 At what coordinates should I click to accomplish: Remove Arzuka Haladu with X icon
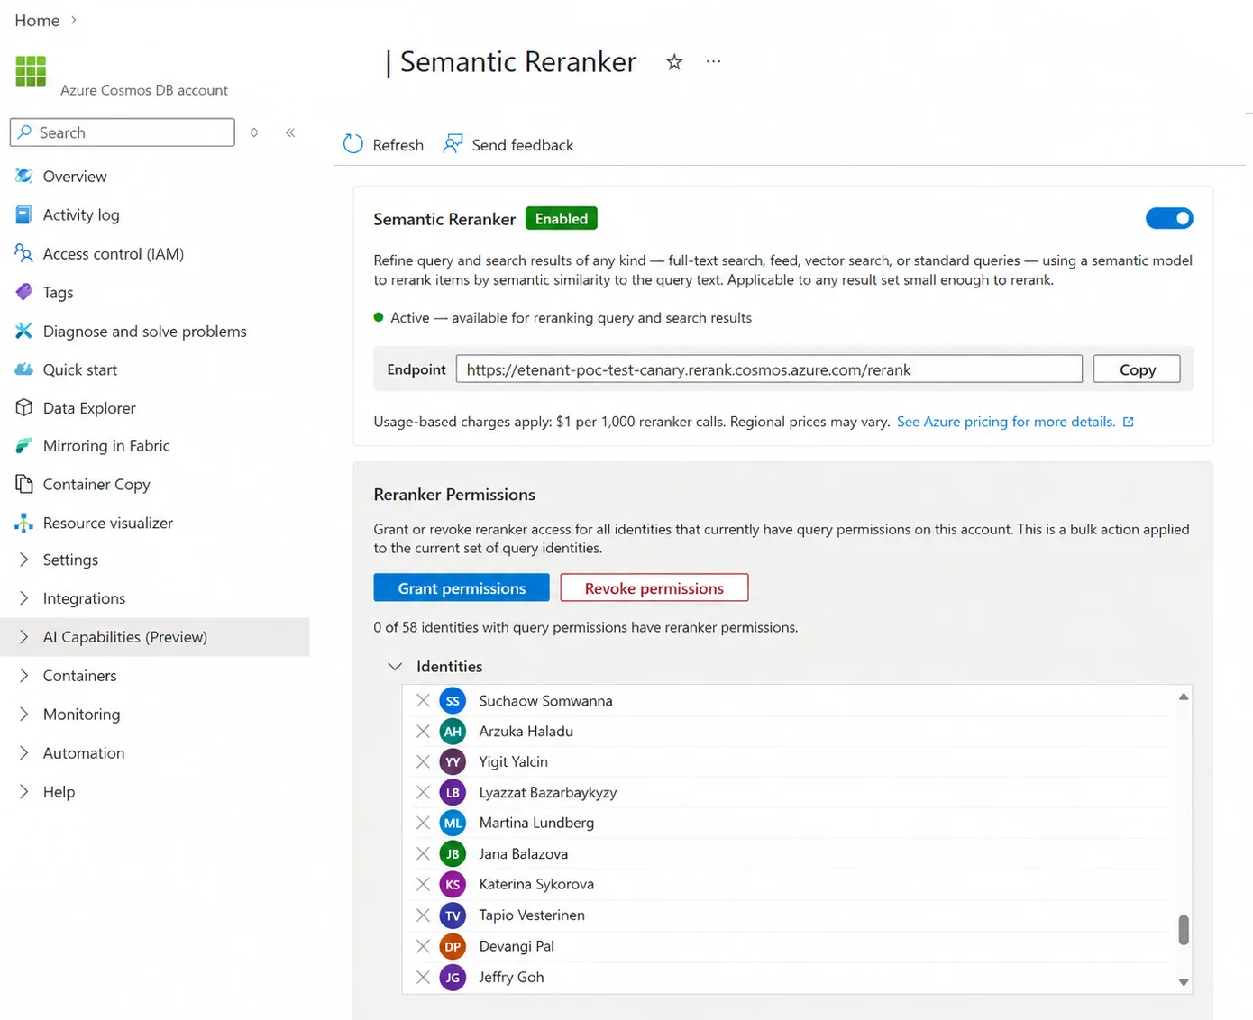[x=423, y=731]
